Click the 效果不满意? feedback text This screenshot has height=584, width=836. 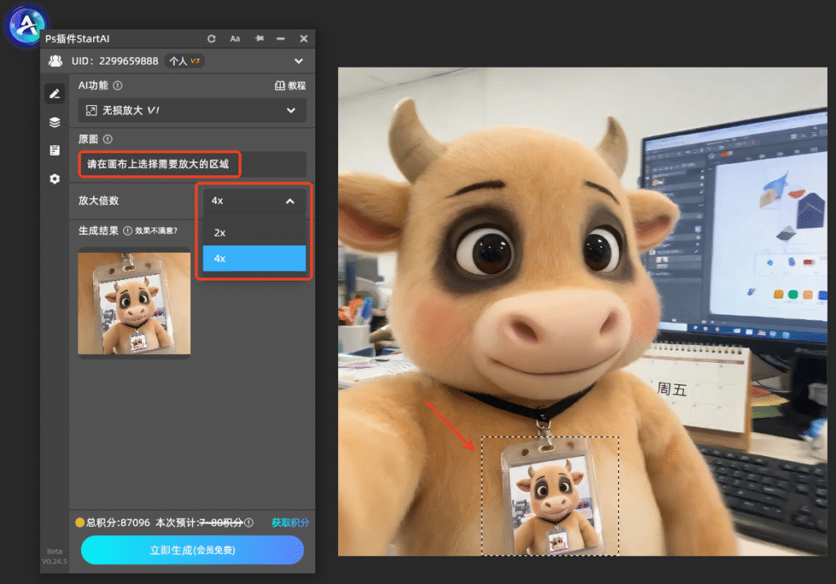(156, 231)
